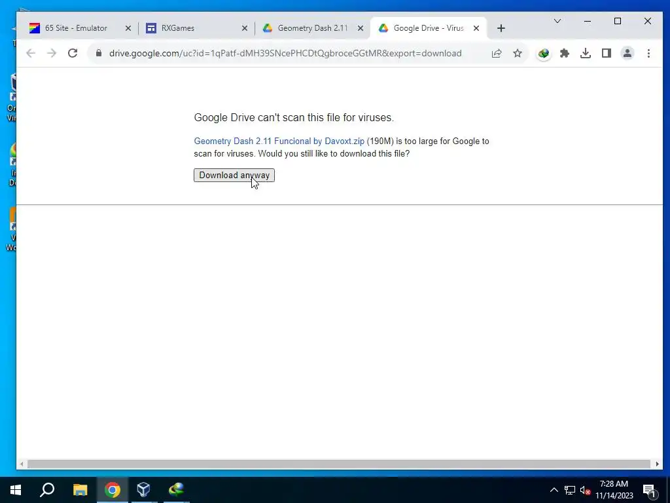
Task: View site information lock icon
Action: (99, 53)
